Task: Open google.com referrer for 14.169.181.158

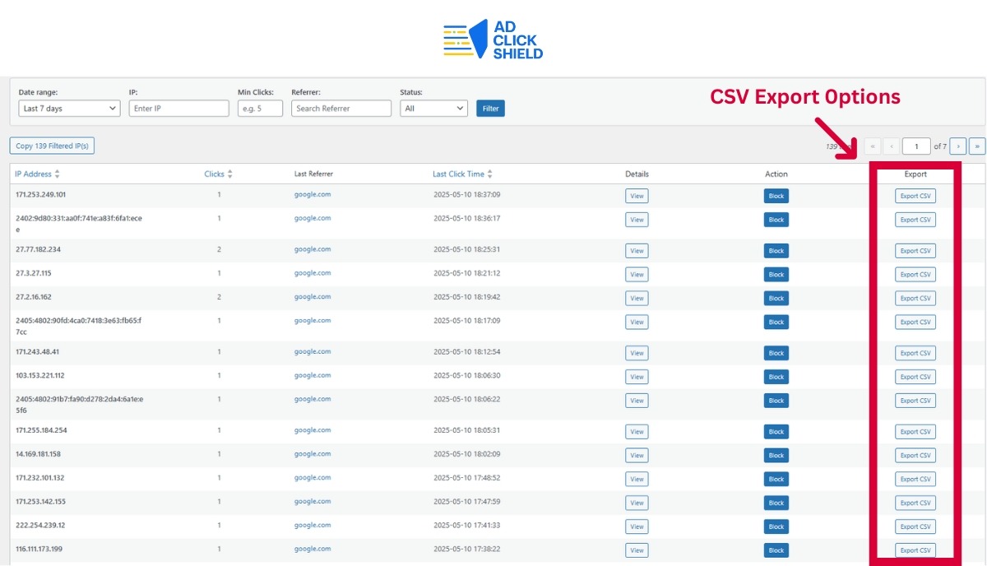Action: click(x=313, y=454)
